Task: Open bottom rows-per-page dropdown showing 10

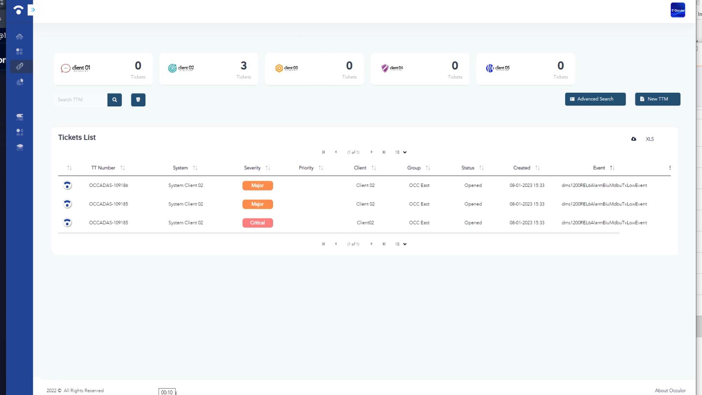Action: [401, 244]
